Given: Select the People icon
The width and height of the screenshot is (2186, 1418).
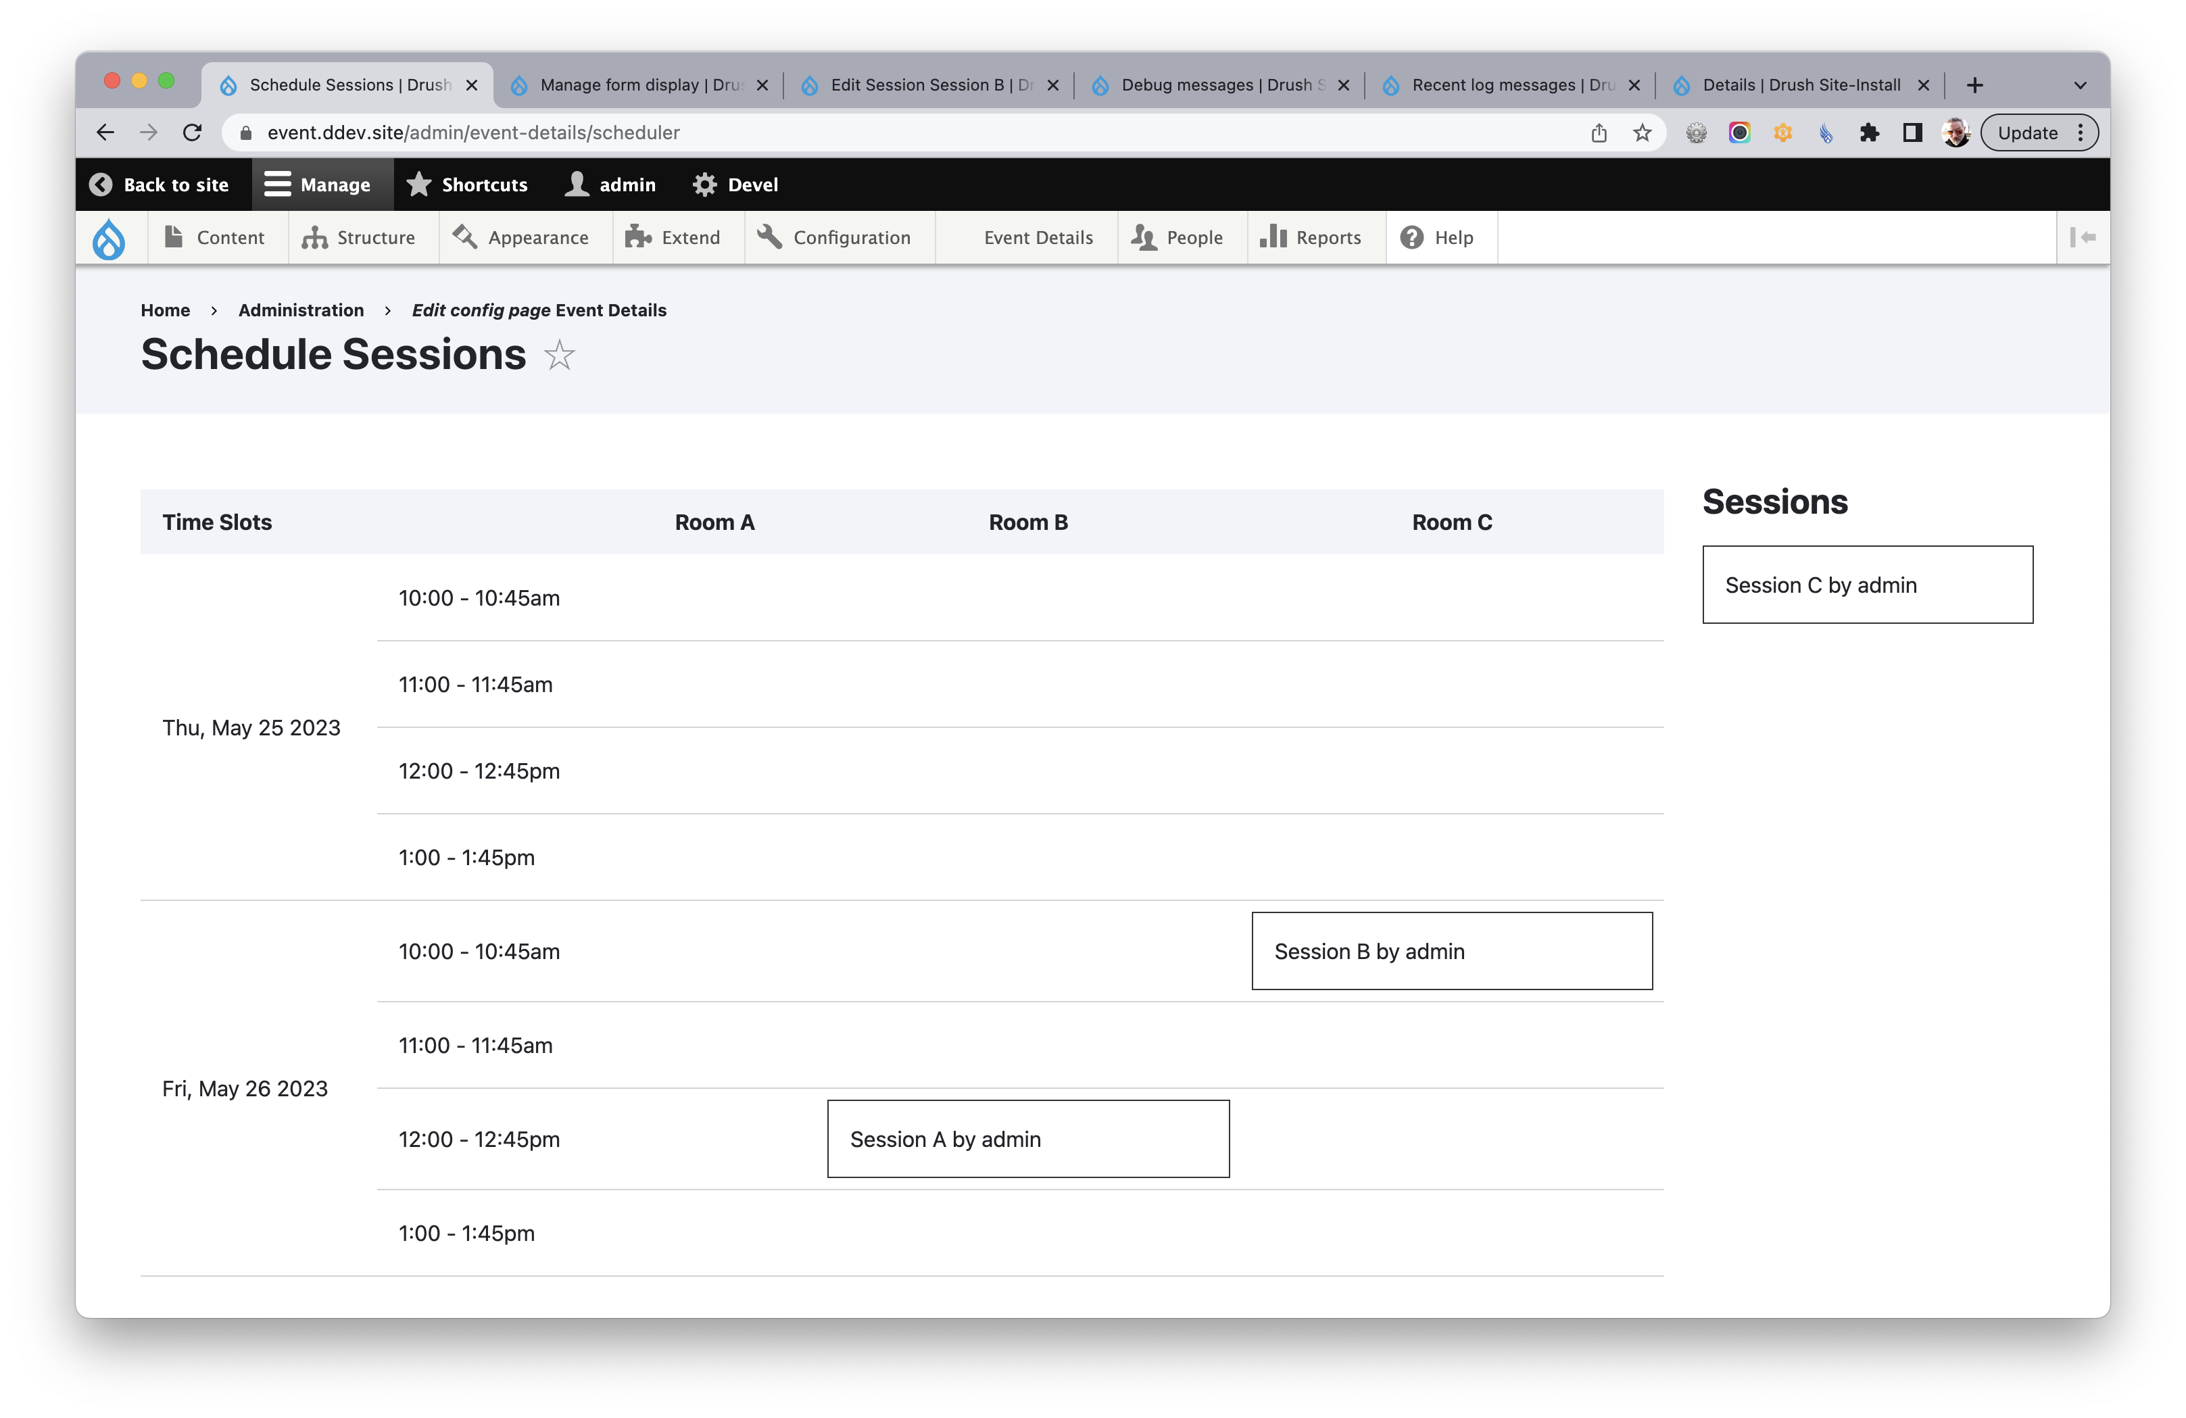Looking at the screenshot, I should pyautogui.click(x=1144, y=237).
